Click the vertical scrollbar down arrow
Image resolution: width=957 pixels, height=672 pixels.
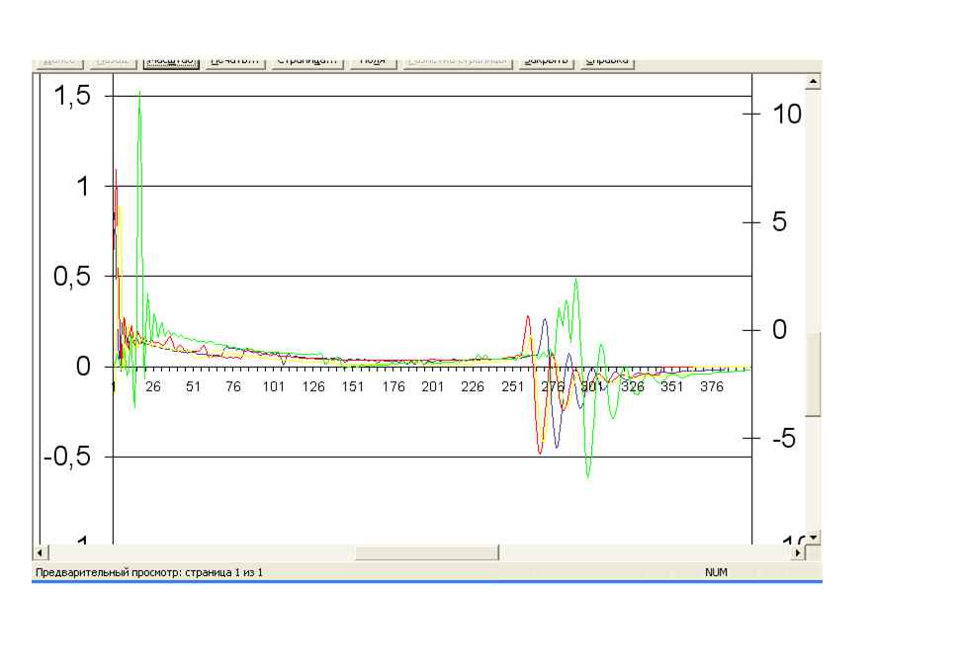(813, 538)
